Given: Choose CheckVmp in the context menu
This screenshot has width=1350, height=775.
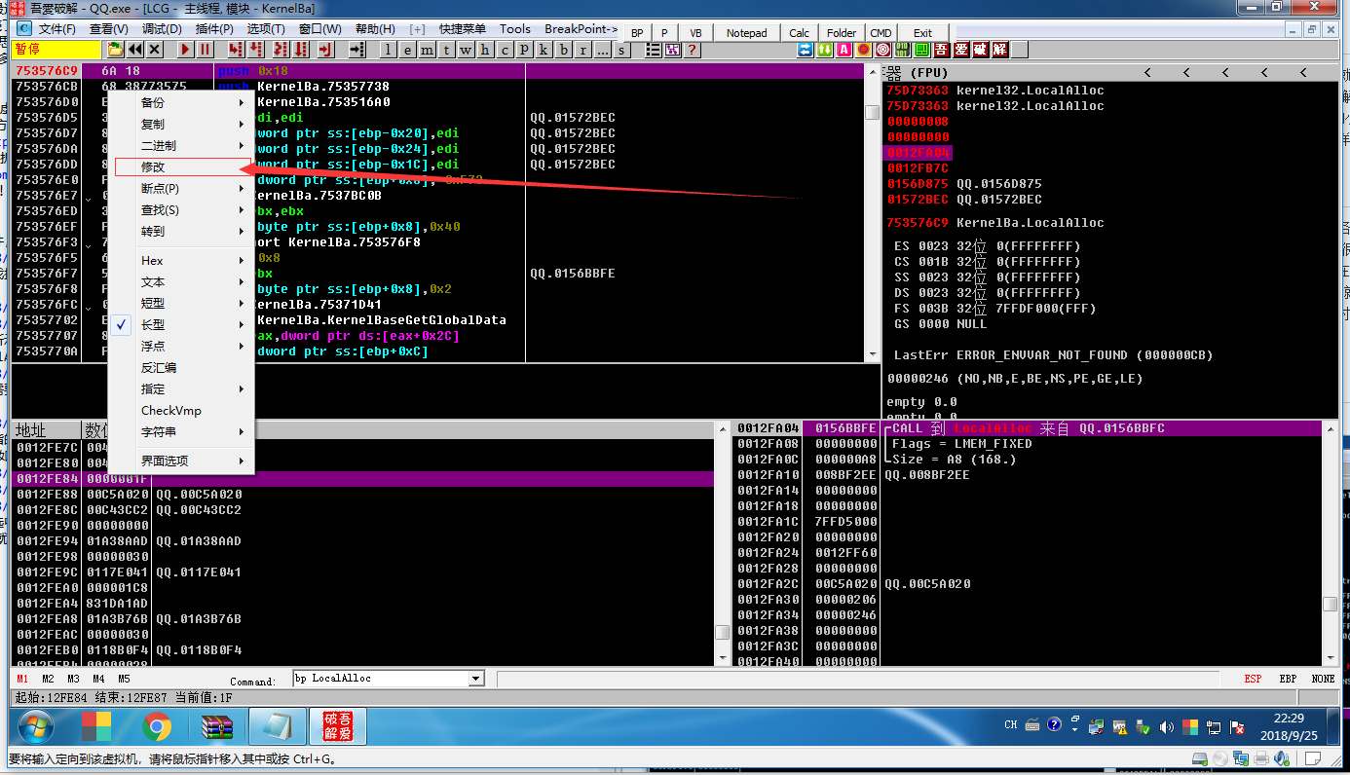Looking at the screenshot, I should [x=181, y=411].
